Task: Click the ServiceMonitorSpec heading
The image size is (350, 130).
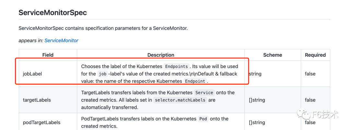Action: point(53,13)
